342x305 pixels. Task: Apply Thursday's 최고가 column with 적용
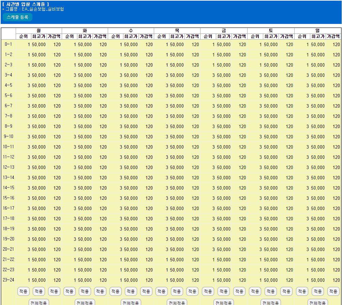tap(177, 291)
